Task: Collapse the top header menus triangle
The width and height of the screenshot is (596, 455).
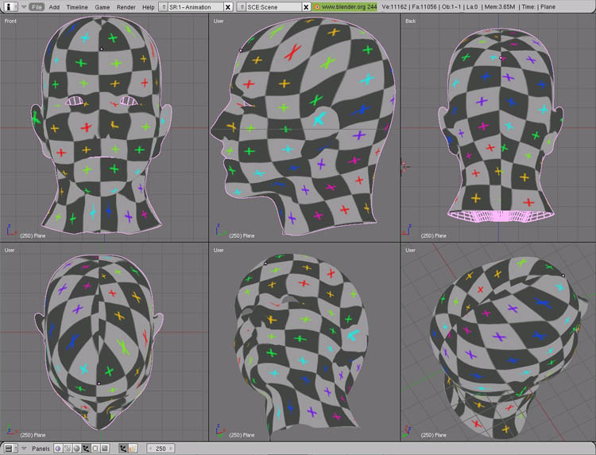Action: pos(23,6)
